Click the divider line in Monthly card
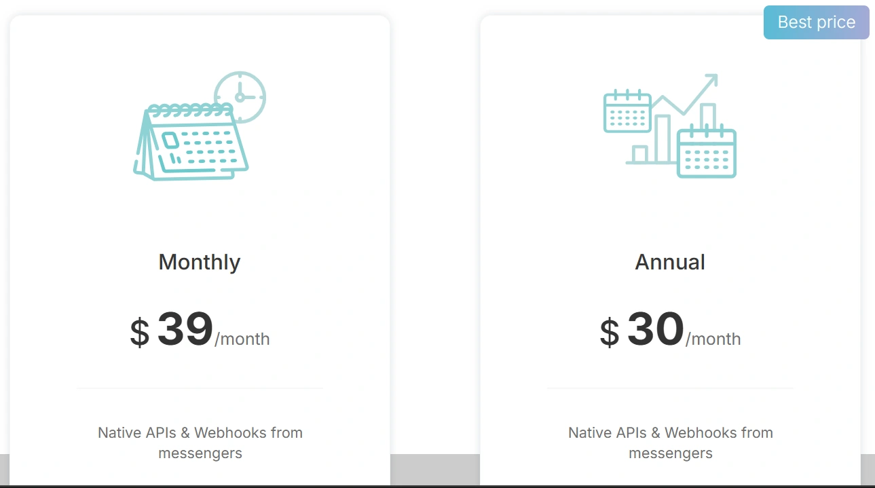 point(200,388)
